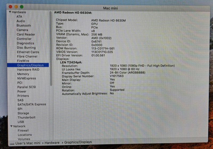Select SAS in the sidebar

pyautogui.click(x=21, y=100)
